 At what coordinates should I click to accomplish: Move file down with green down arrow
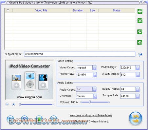click(x=139, y=32)
